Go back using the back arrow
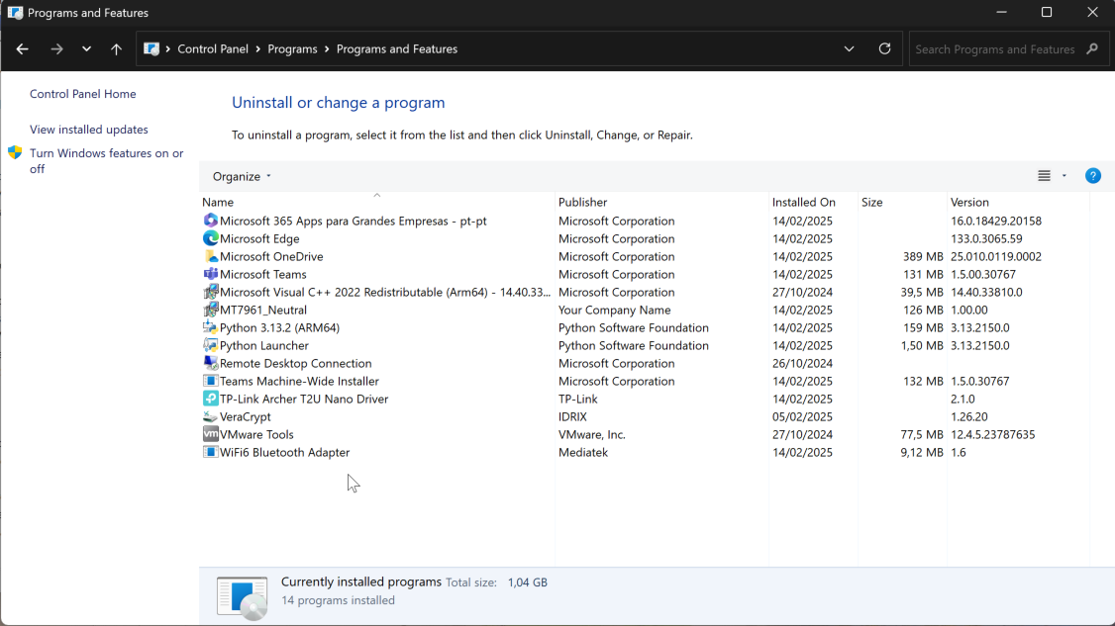The width and height of the screenshot is (1115, 626). pos(22,49)
